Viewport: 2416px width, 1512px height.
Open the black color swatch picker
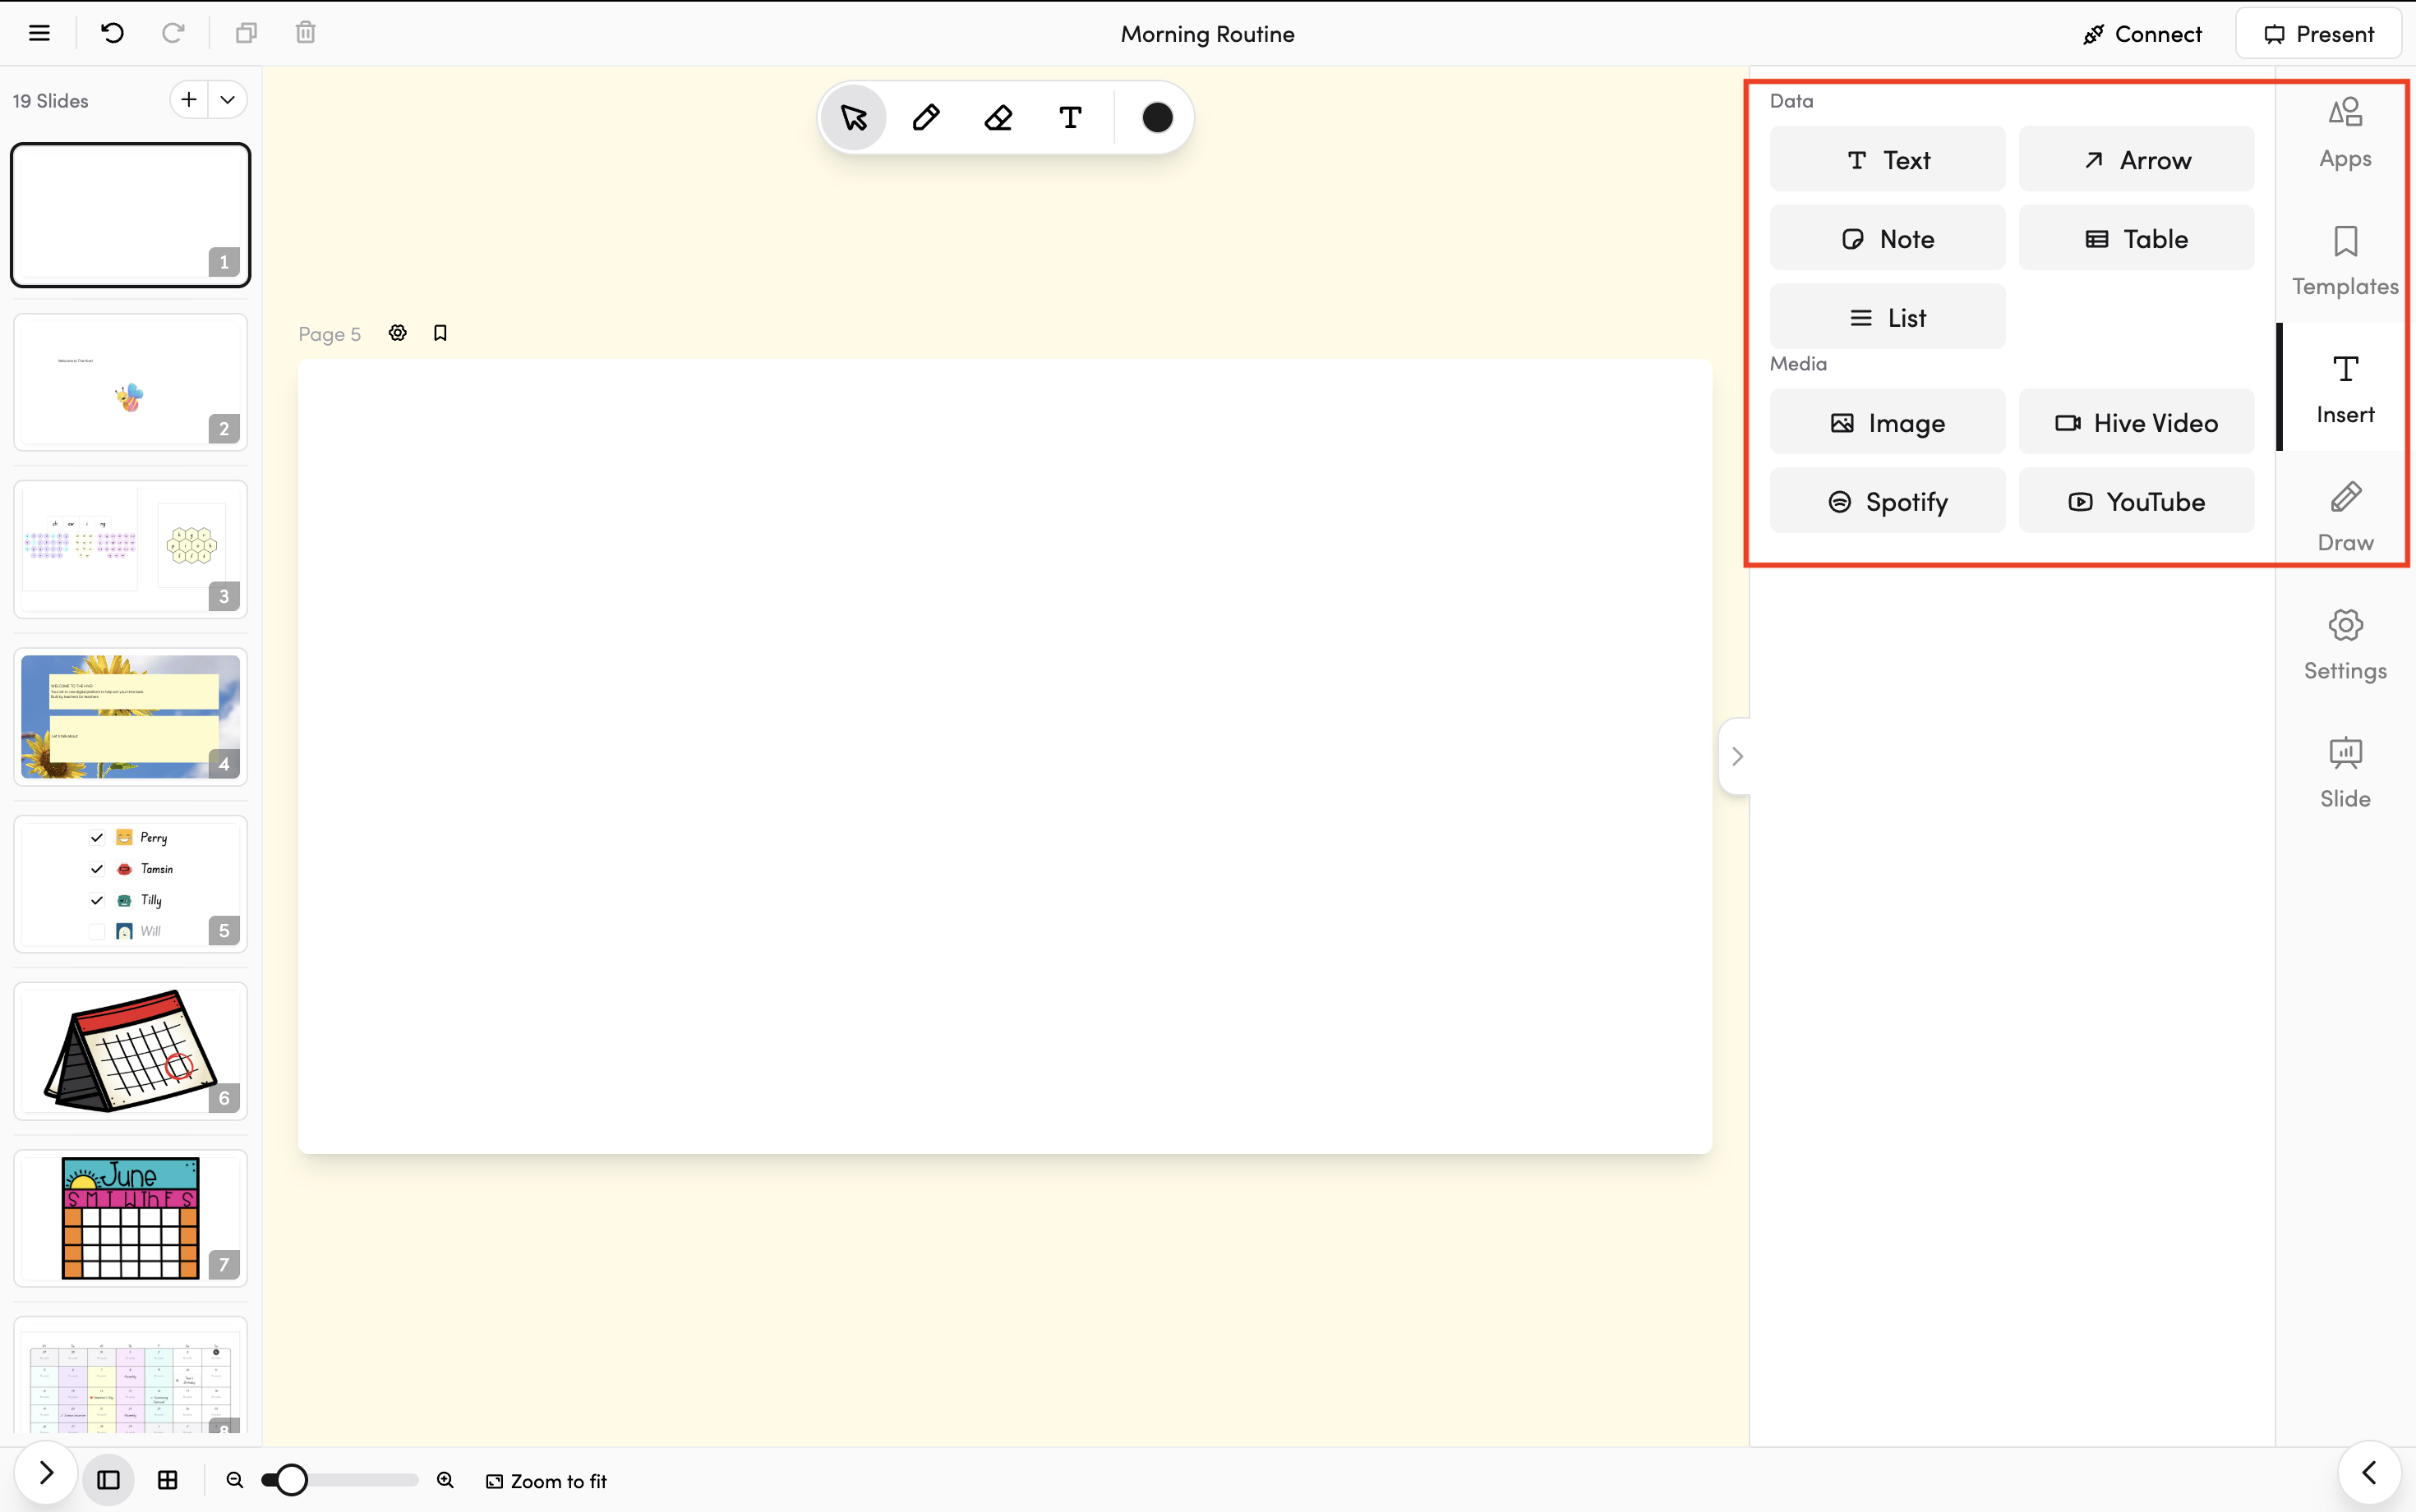(x=1156, y=118)
